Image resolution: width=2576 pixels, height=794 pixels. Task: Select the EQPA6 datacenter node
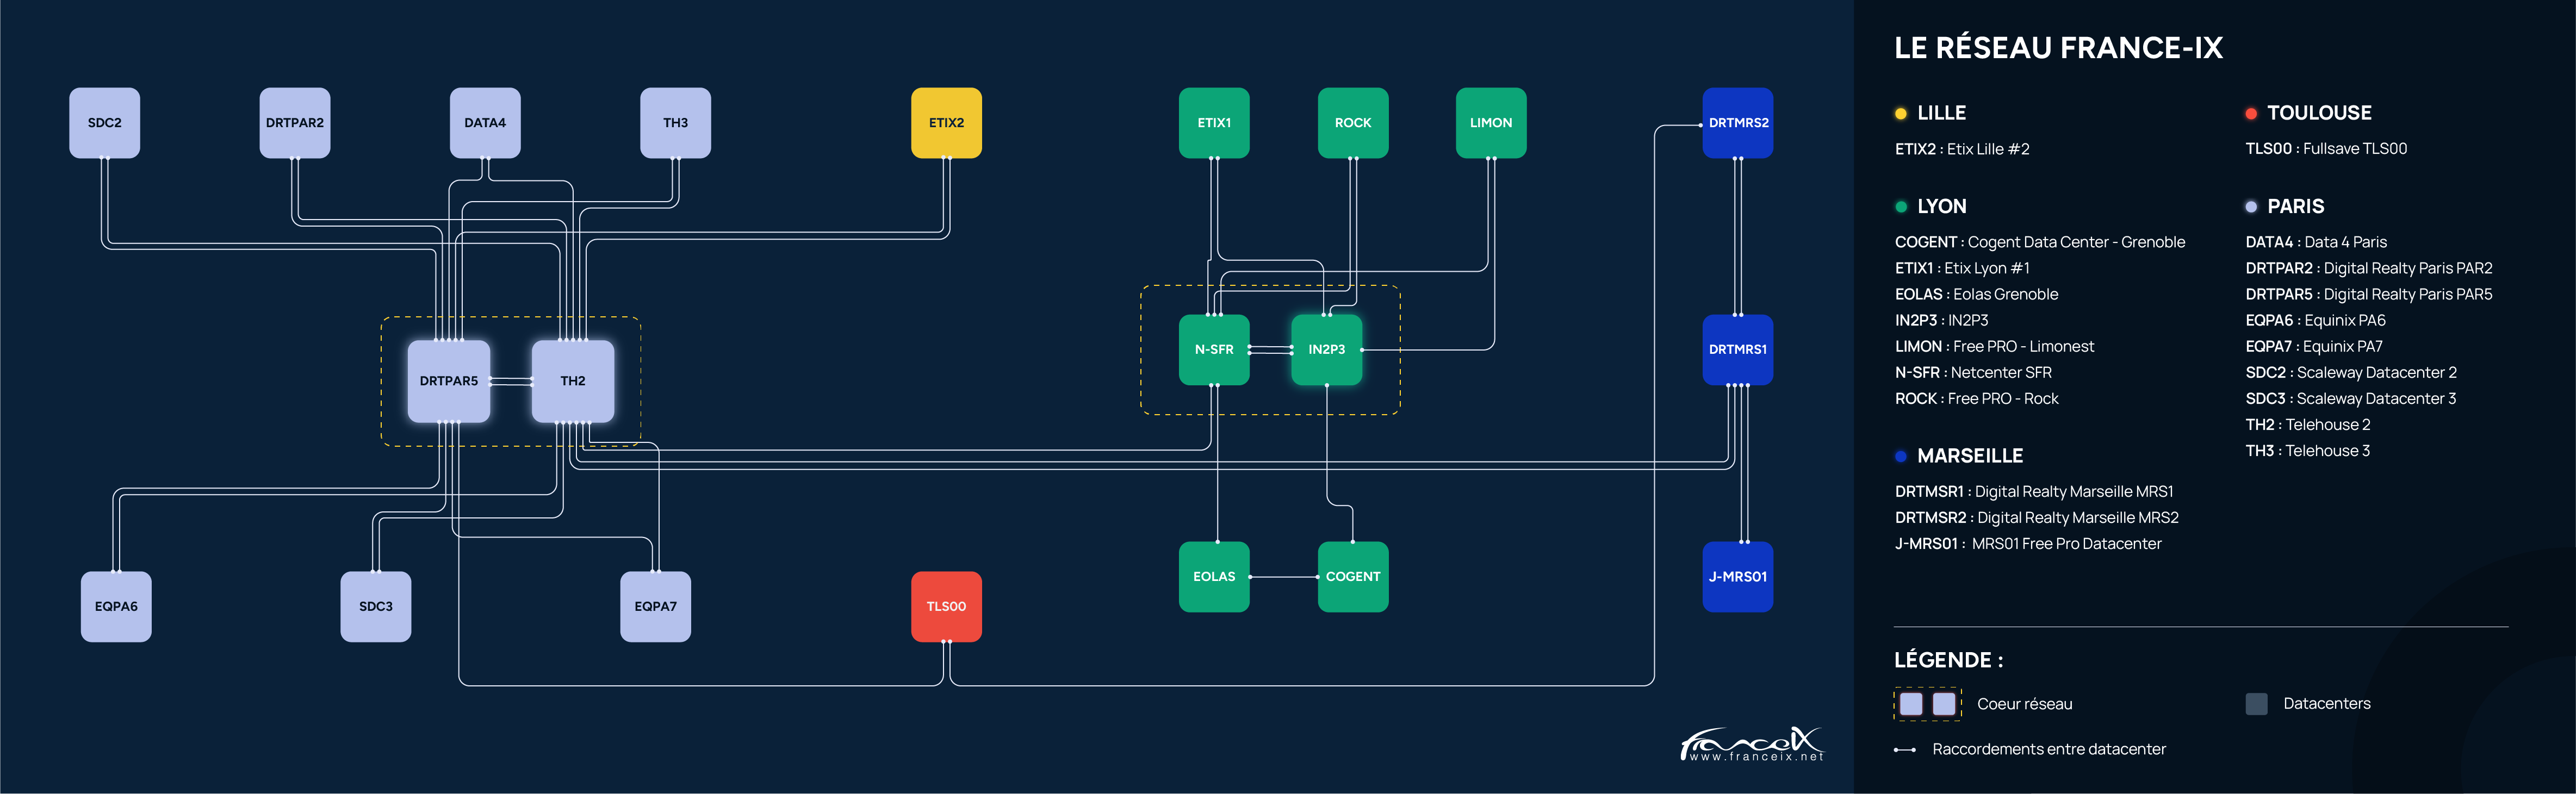coord(116,607)
